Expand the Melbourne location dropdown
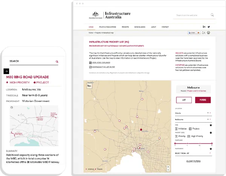 [210, 119]
